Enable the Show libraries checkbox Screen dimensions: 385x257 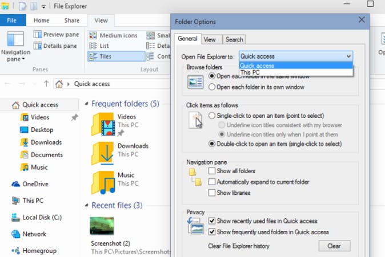point(229,193)
